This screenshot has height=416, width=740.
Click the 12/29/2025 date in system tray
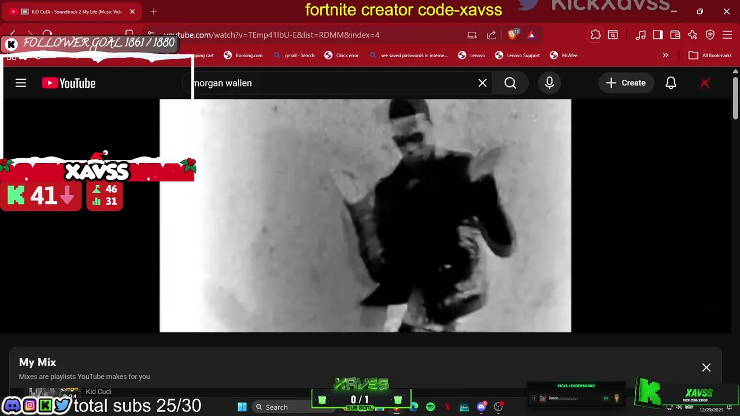click(711, 410)
